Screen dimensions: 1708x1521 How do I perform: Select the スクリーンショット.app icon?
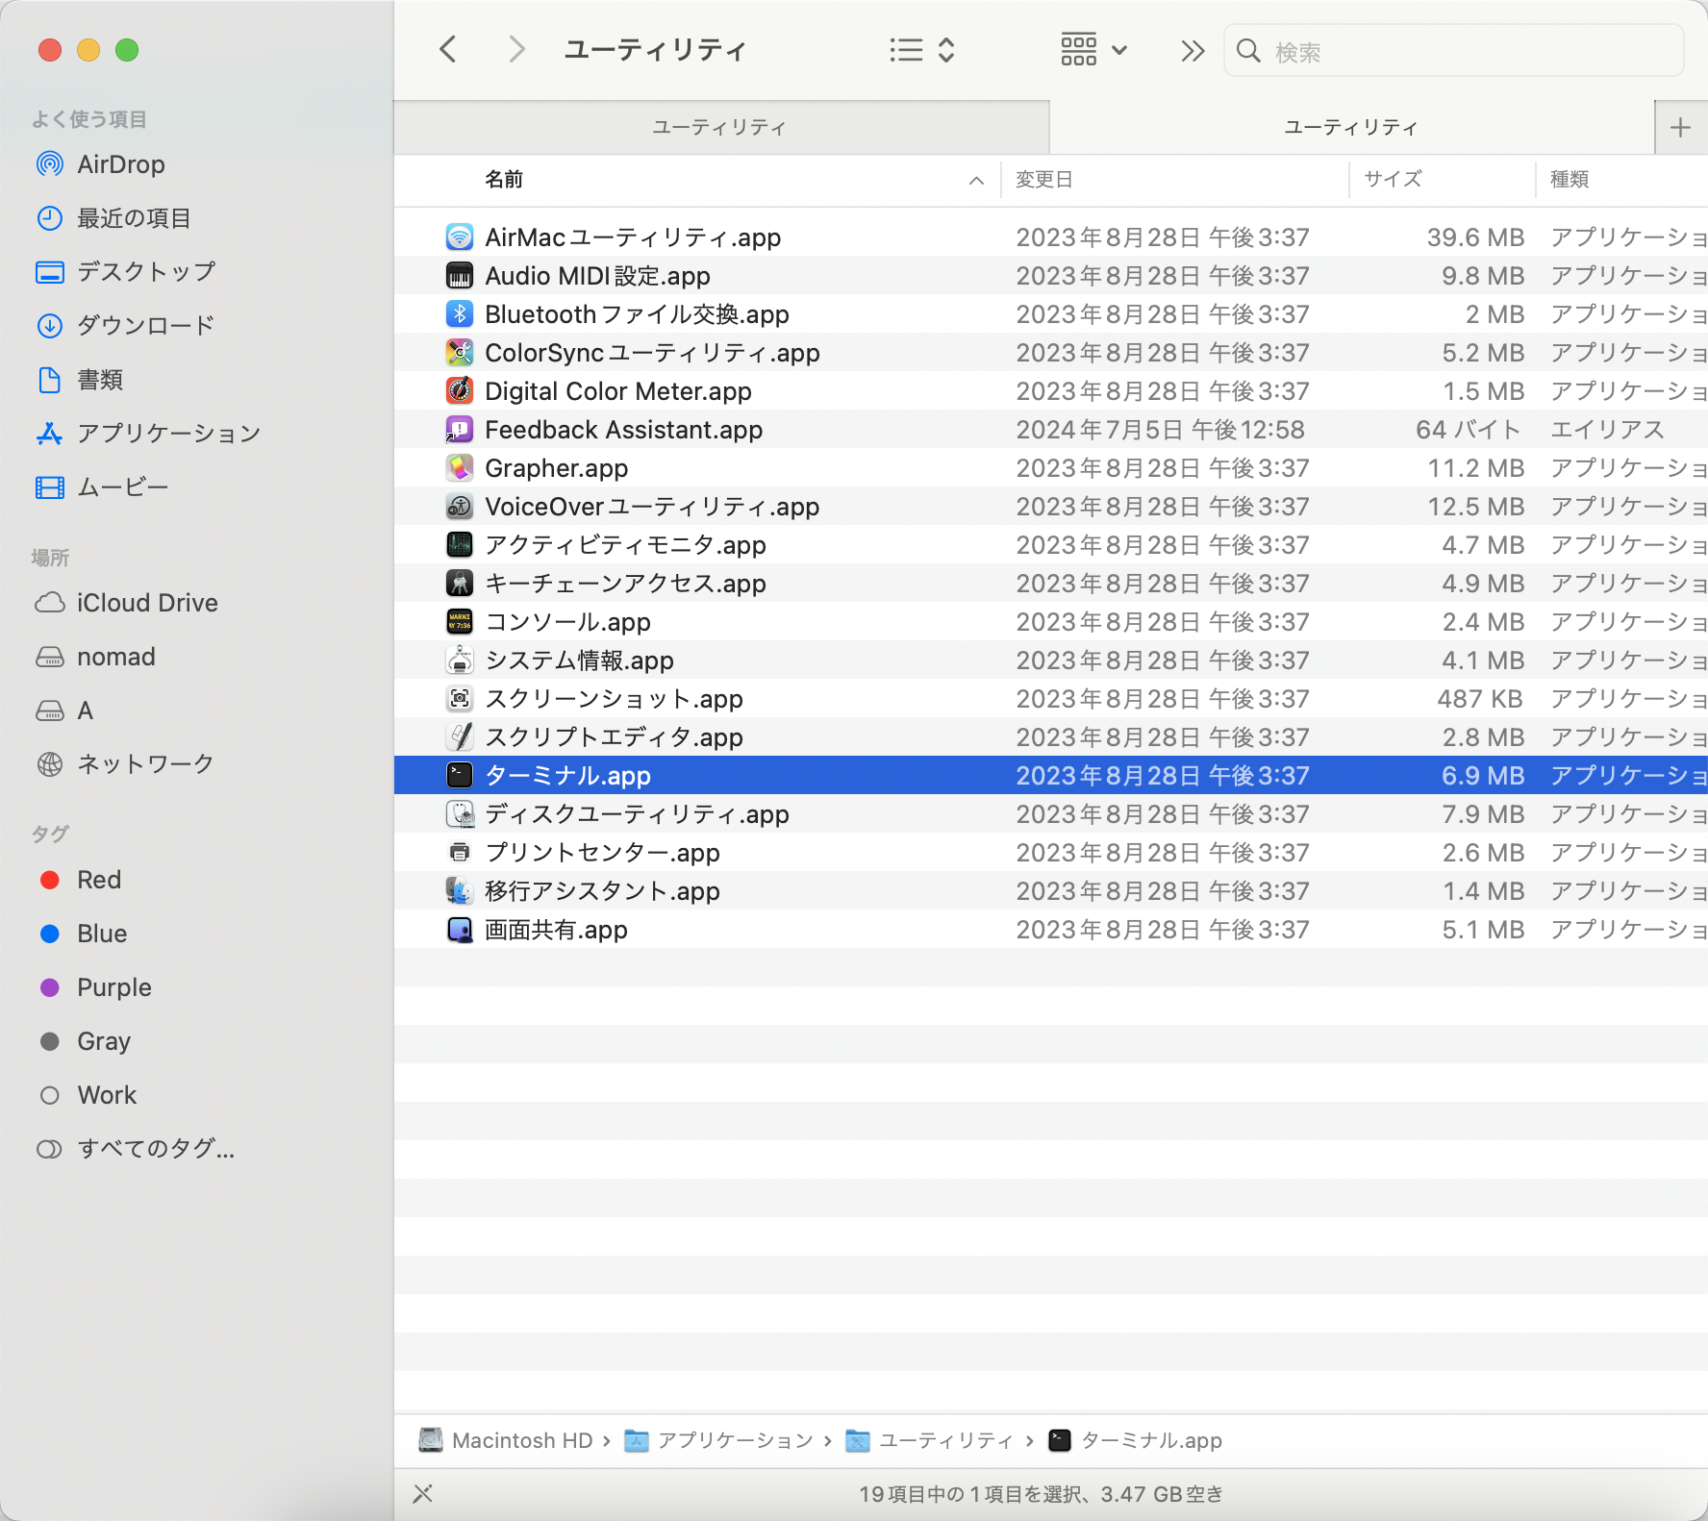click(x=460, y=698)
